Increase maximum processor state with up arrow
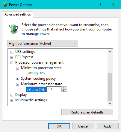Viewport: 121px width, 132px height. click(63, 88)
